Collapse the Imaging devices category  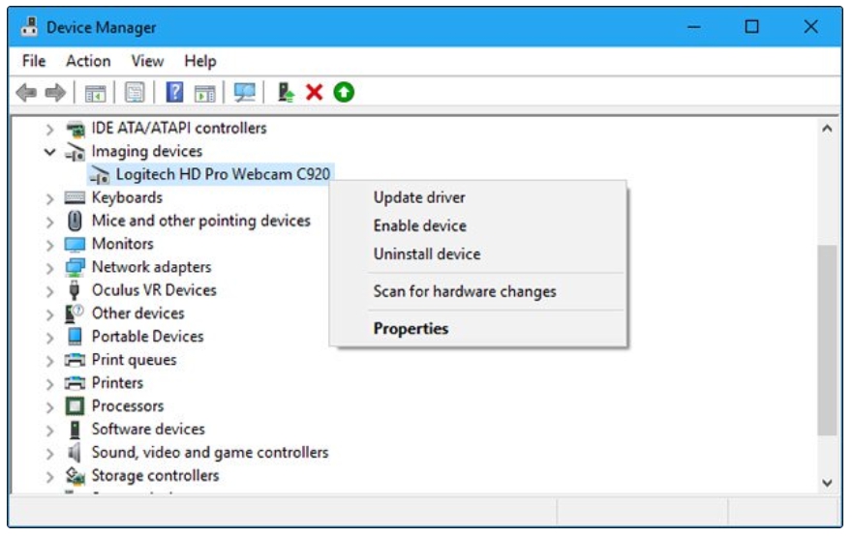(x=49, y=152)
